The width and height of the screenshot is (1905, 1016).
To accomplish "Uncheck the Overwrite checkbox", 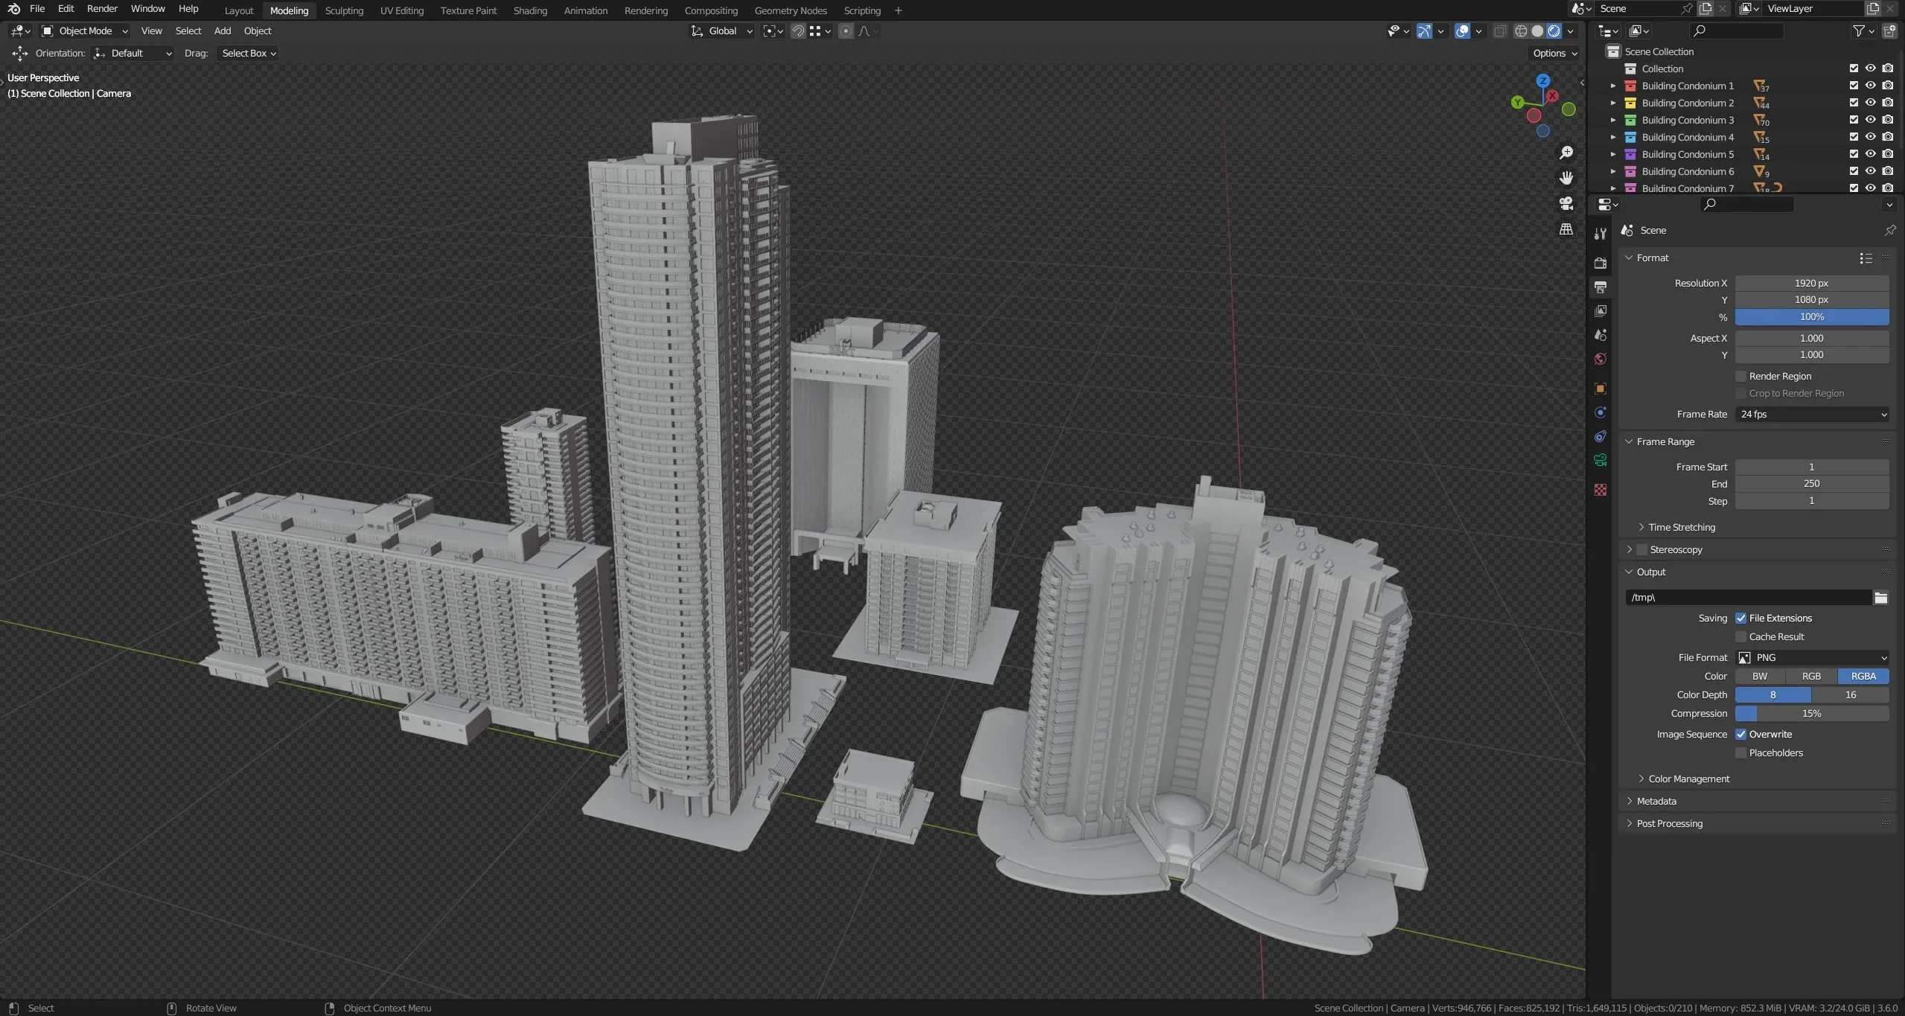I will click(1740, 734).
